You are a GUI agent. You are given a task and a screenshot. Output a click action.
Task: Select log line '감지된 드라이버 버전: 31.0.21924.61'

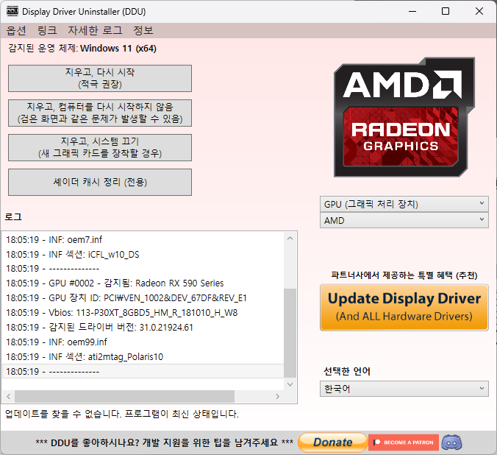(x=143, y=328)
